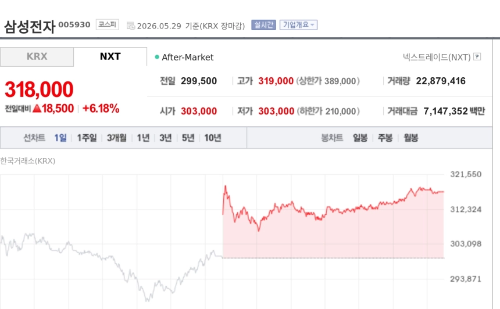Switch to the KRX tab

coord(37,57)
